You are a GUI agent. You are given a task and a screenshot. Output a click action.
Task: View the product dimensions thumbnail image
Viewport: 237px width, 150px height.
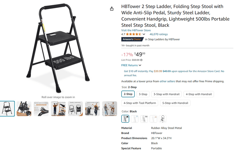point(76,108)
